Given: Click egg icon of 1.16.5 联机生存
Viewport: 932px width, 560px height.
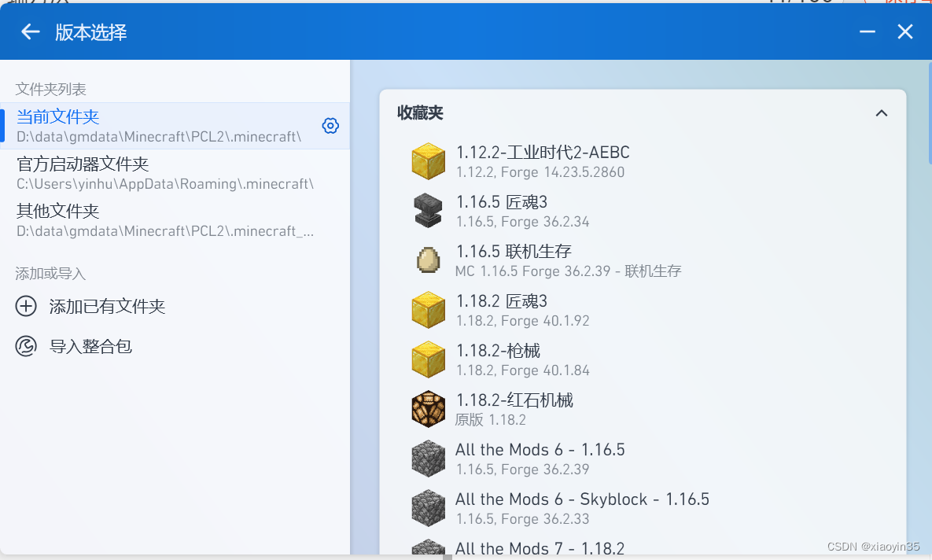Looking at the screenshot, I should tap(428, 260).
